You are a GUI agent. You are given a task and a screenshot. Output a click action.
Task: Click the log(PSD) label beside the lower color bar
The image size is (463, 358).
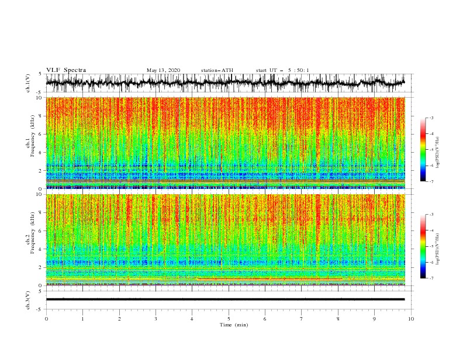pos(438,249)
